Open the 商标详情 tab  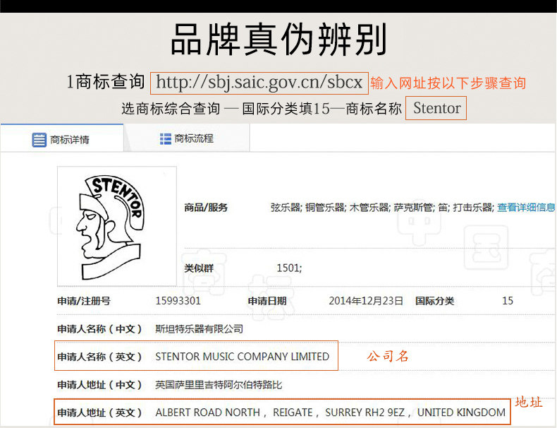62,138
